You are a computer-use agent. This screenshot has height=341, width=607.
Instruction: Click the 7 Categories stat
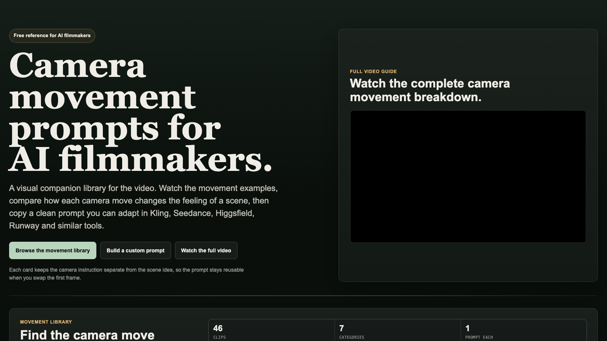pyautogui.click(x=398, y=330)
